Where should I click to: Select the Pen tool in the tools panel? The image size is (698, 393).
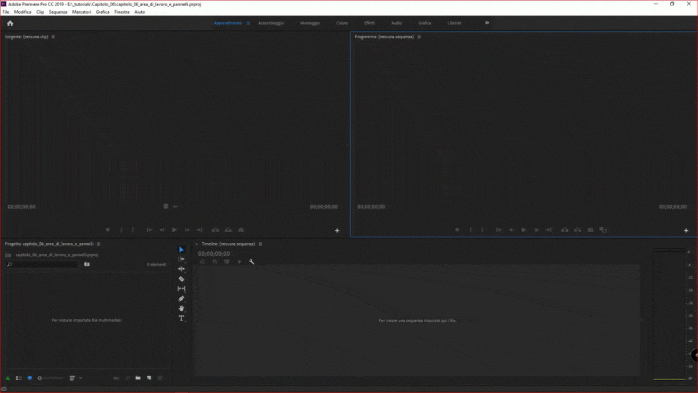tap(181, 298)
